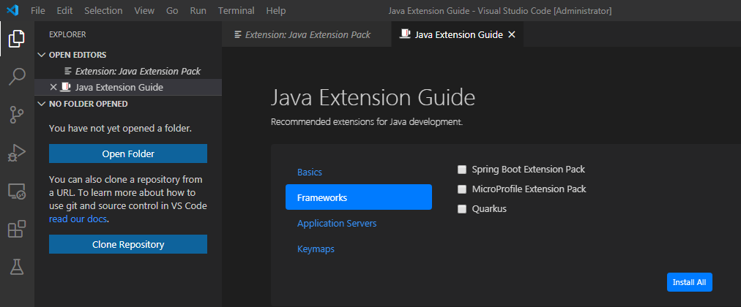
Task: Open the Help menu
Action: coord(276,10)
